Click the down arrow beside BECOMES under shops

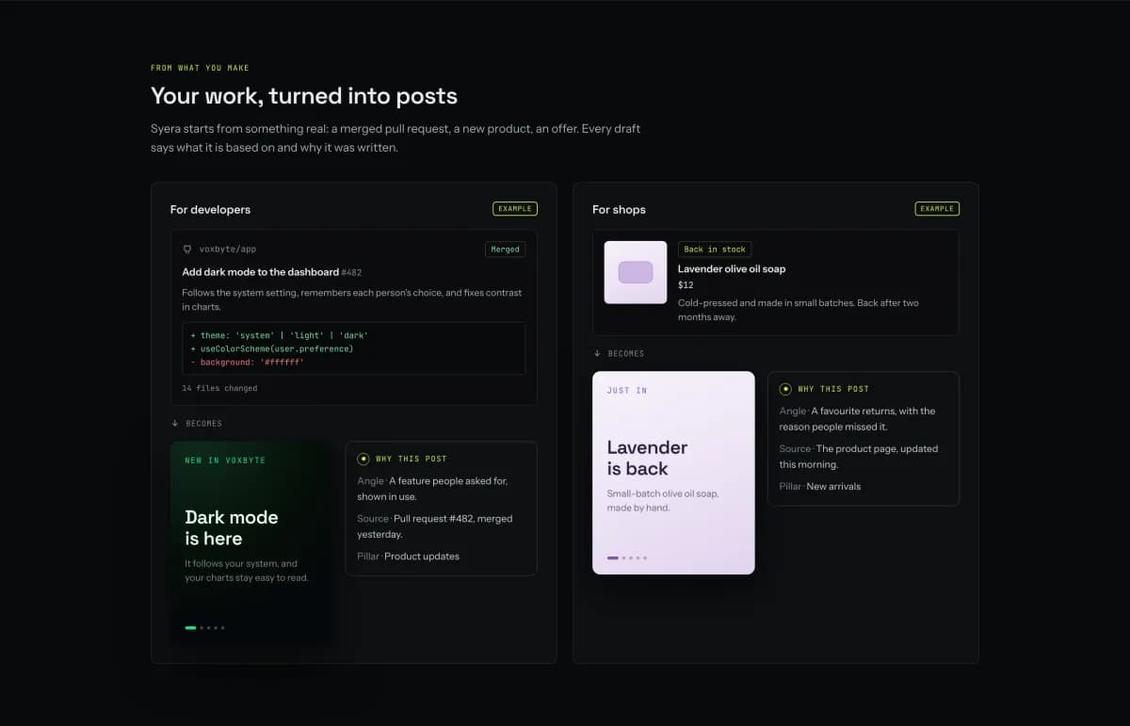[597, 354]
